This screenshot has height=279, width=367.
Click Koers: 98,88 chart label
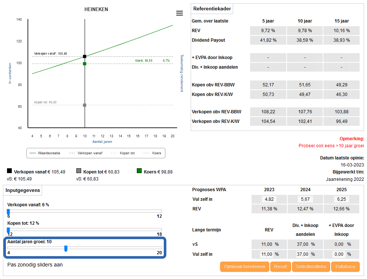coord(144,61)
